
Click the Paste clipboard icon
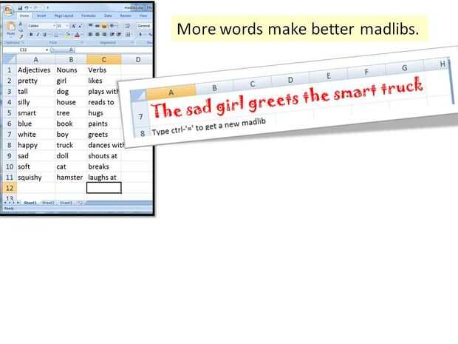11,27
